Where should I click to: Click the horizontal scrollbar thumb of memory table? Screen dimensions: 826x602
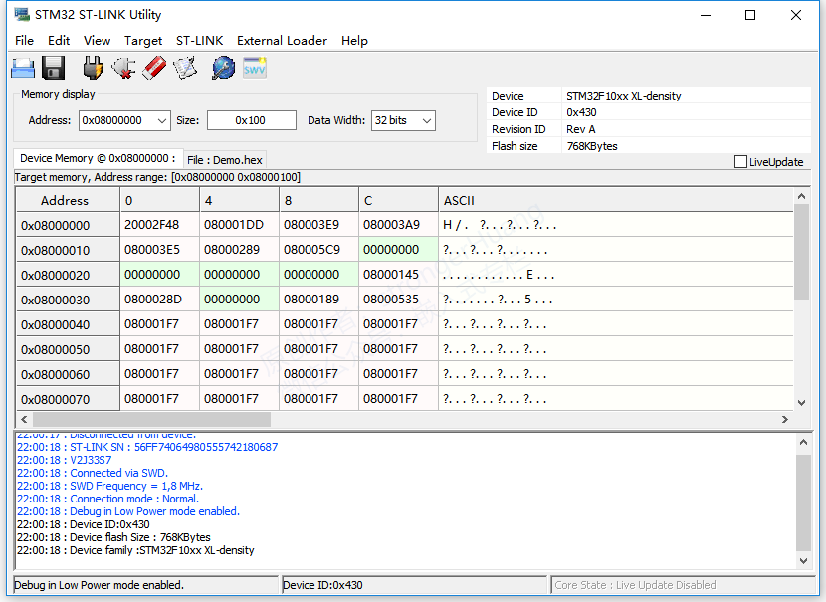151,419
